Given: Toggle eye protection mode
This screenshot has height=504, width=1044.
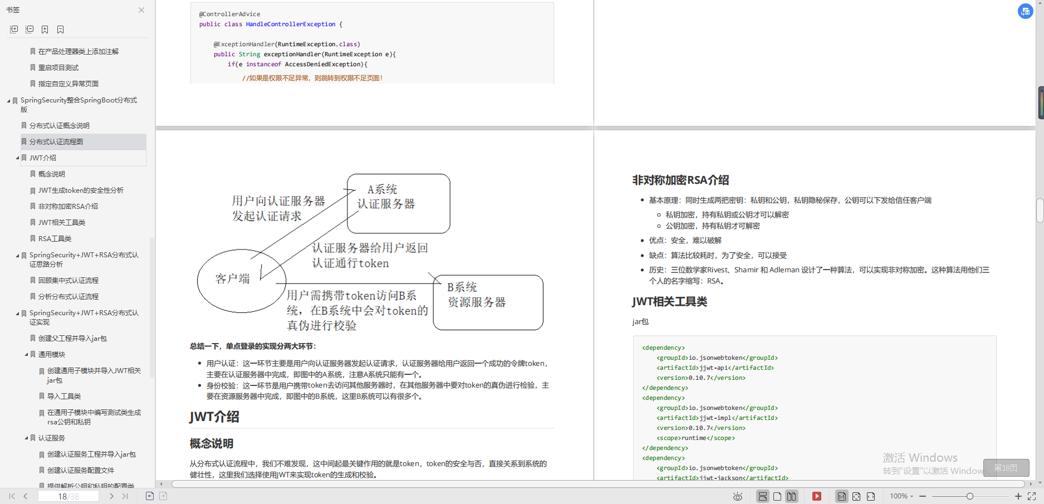Looking at the screenshot, I should (x=738, y=496).
